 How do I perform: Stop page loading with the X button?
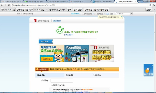coord(9,5)
